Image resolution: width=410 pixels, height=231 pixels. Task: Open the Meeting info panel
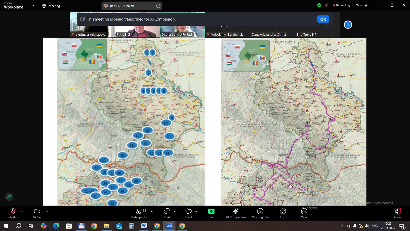(260, 213)
